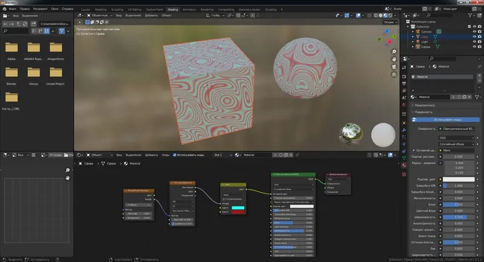Viewport: 484px width, 262px height.
Task: Uncheck 'Использовать ноды' checkbox in node editor
Action: point(176,155)
